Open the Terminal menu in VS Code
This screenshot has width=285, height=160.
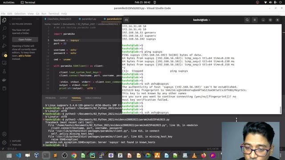click(x=53, y=14)
